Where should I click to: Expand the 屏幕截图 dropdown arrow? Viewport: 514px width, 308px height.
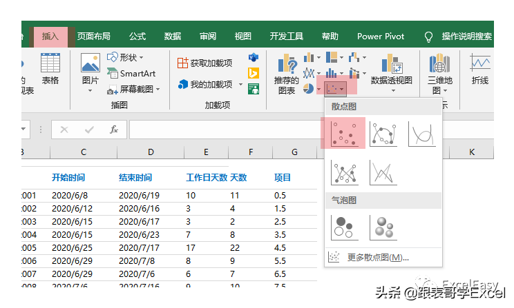tap(158, 89)
